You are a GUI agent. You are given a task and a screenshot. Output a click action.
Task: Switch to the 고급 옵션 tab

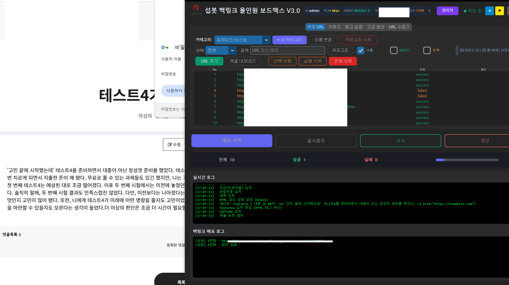point(375,27)
